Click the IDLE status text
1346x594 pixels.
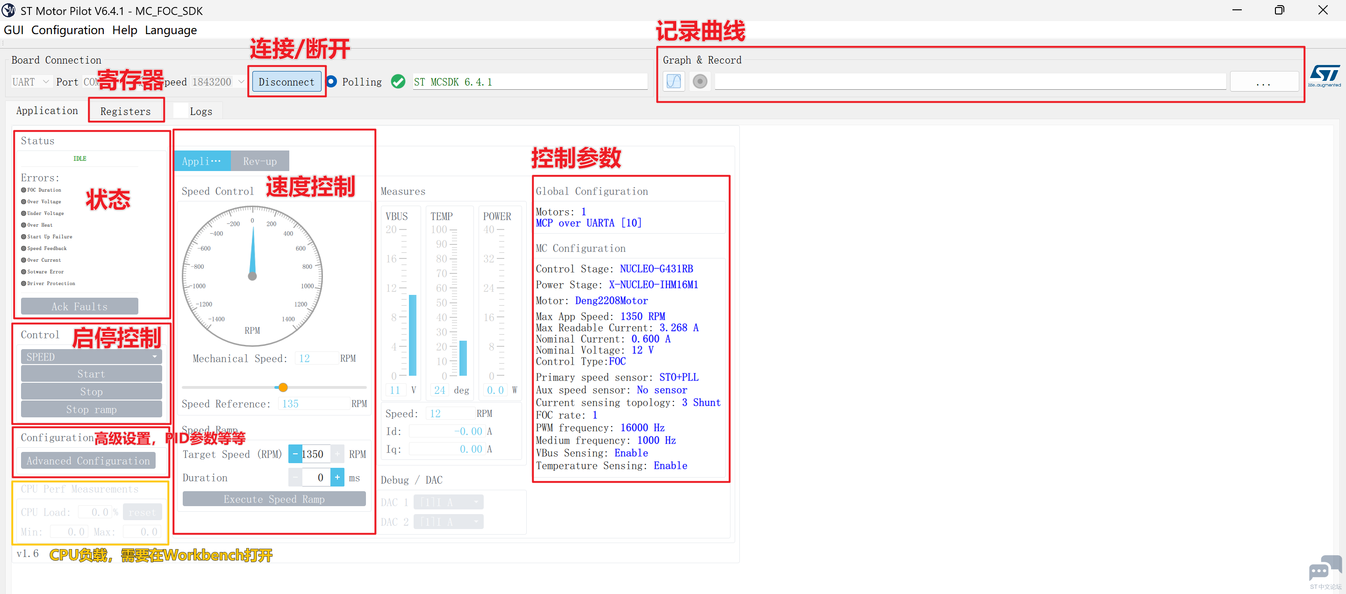pyautogui.click(x=80, y=158)
